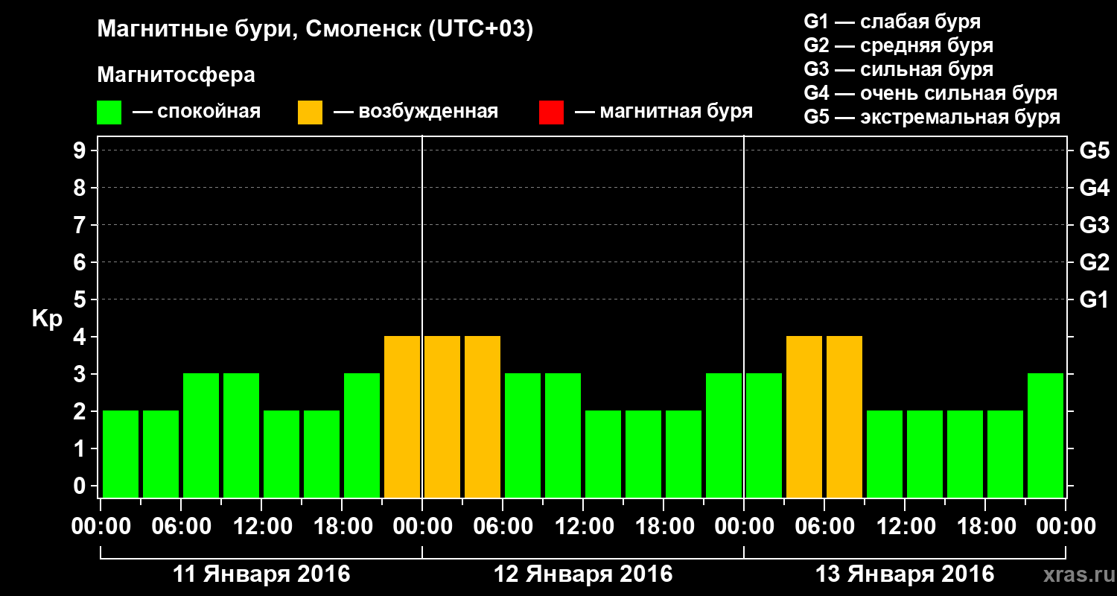Click the 'Kp' axis label
Screen dimensions: 1117x596
(x=47, y=319)
